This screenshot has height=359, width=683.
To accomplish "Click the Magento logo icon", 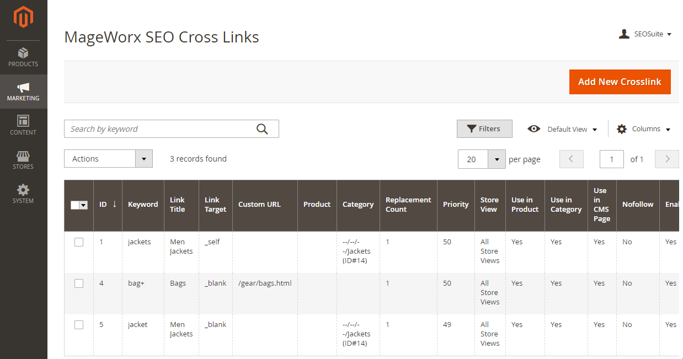I will coord(23,18).
